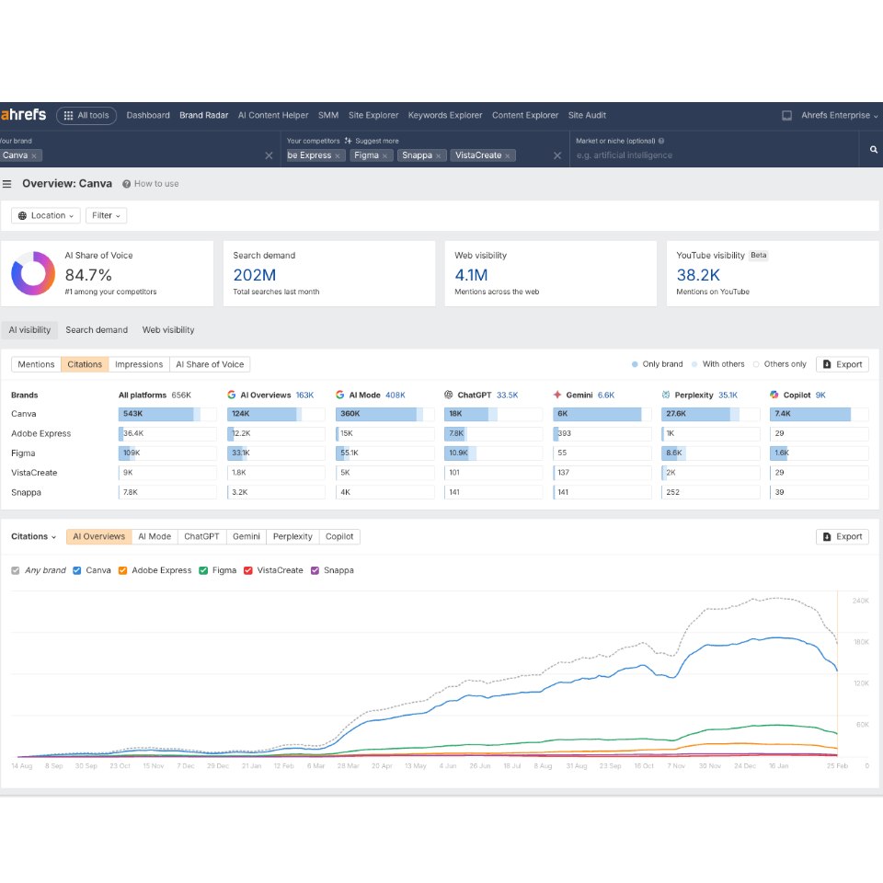Expand the Citations metric dropdown

point(34,536)
